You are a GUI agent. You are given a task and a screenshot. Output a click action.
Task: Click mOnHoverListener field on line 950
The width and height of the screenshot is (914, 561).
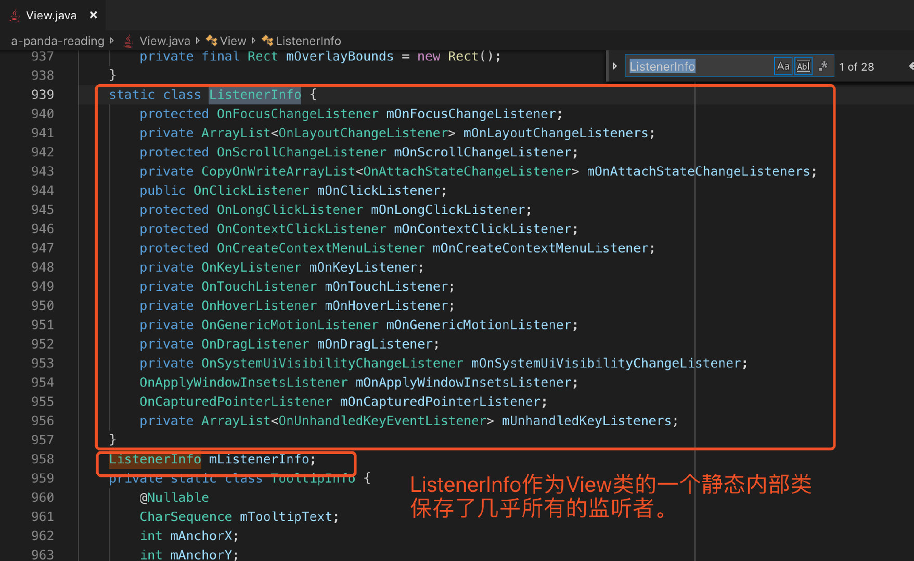387,306
